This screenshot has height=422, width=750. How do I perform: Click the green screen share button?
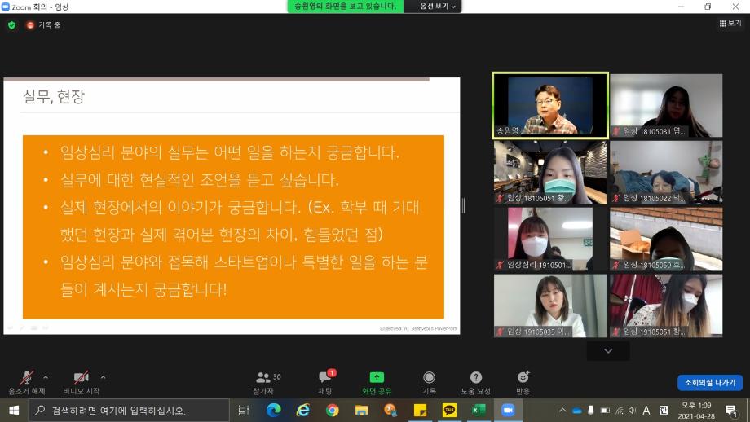coord(377,380)
